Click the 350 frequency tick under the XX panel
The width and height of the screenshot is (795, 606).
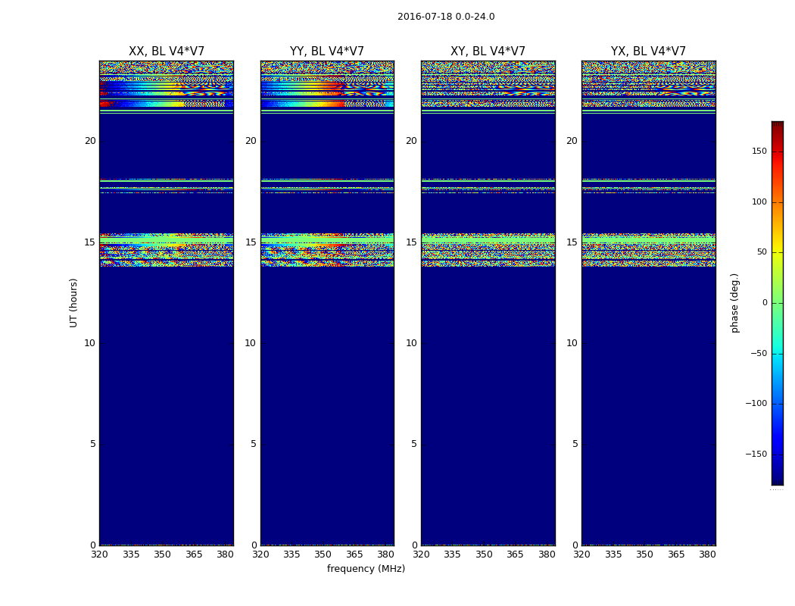162,554
